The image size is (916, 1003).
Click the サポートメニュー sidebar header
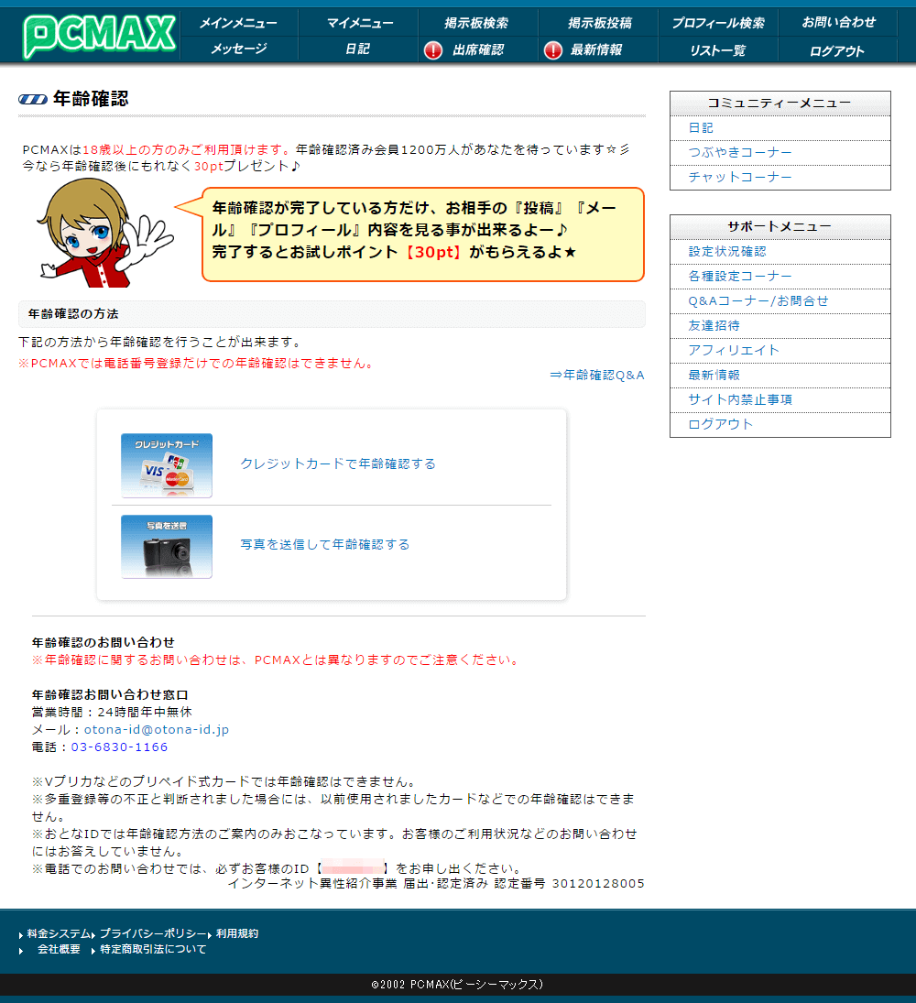(x=780, y=227)
